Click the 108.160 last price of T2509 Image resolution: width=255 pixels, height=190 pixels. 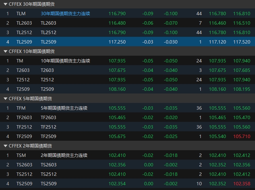point(117,89)
